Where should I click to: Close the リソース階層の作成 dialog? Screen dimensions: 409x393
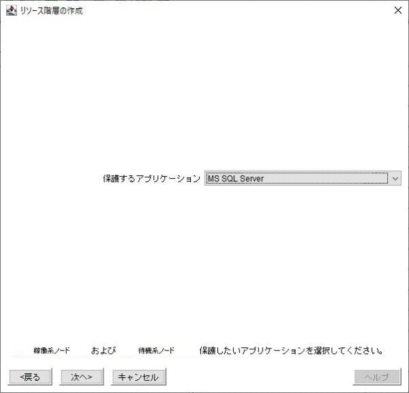(398, 10)
